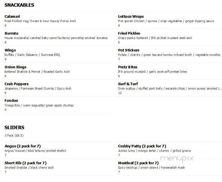The image size is (222, 182).
Task: Select the Fried Pickles item title
Action: click(x=129, y=33)
